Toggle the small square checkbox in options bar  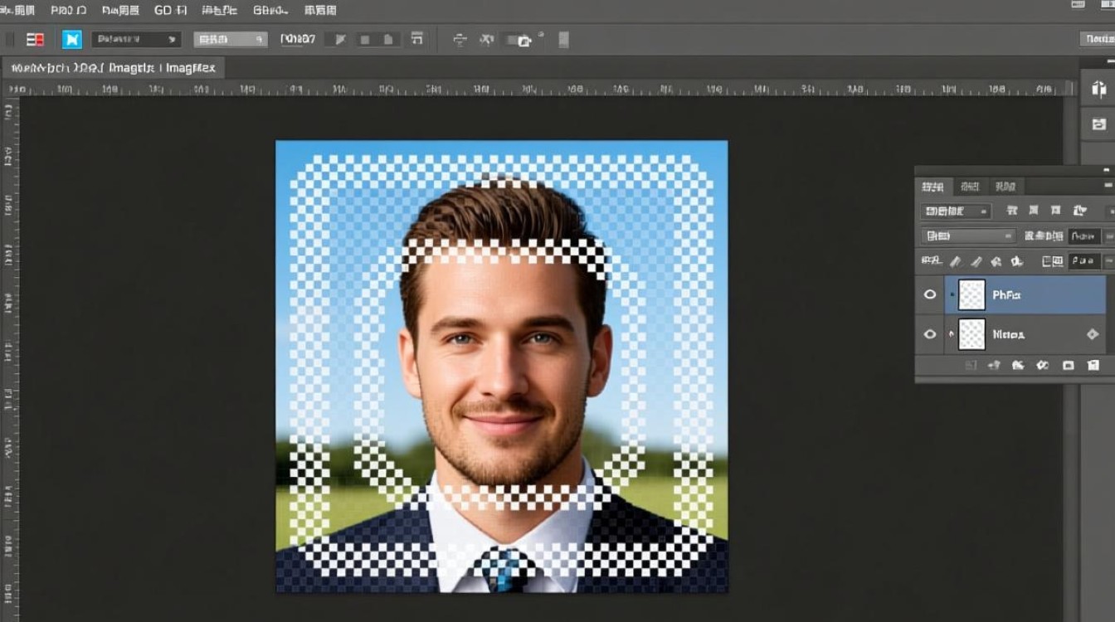pyautogui.click(x=363, y=40)
